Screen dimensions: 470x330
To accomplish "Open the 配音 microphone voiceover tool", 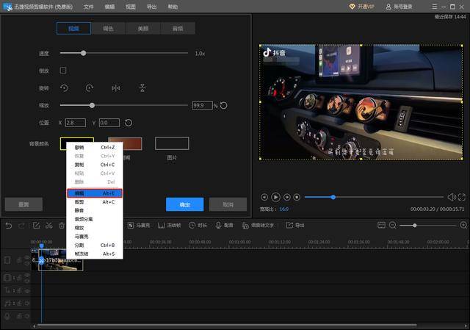I will (224, 226).
